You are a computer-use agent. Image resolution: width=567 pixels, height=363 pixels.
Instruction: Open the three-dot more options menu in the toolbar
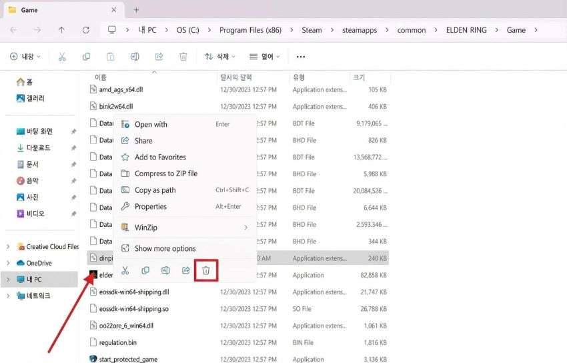click(300, 57)
